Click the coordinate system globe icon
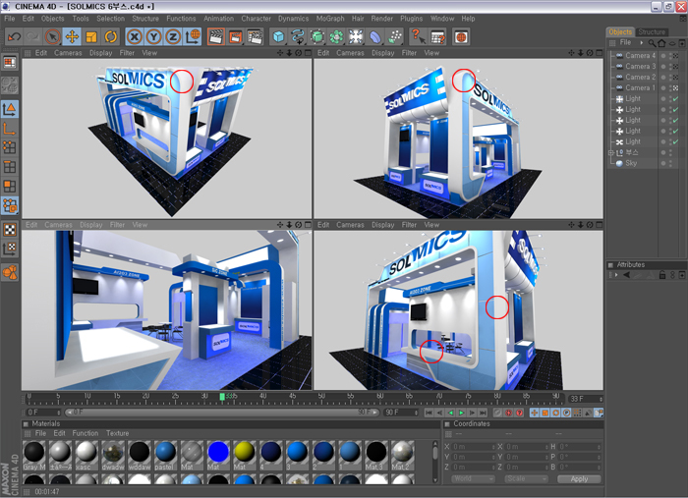The height and width of the screenshot is (498, 688). pos(193,36)
